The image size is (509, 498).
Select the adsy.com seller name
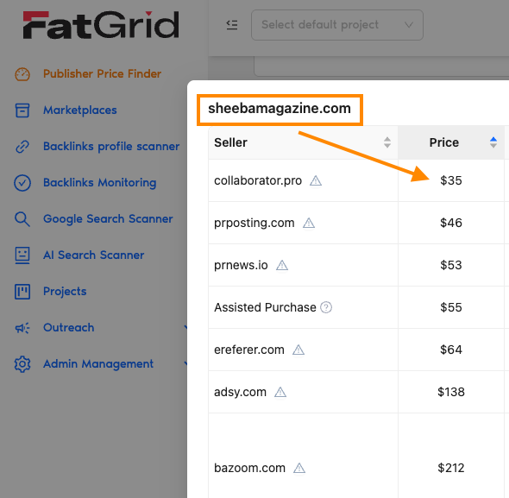[x=240, y=392]
